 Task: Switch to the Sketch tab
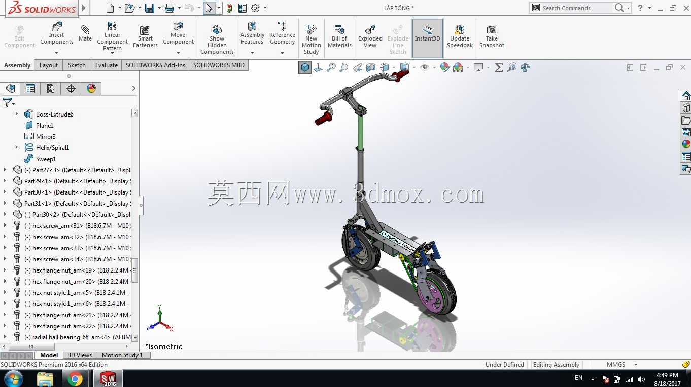(77, 65)
